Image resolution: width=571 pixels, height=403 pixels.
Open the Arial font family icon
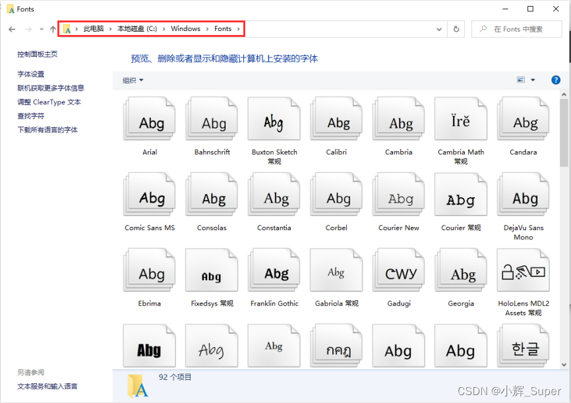click(149, 119)
